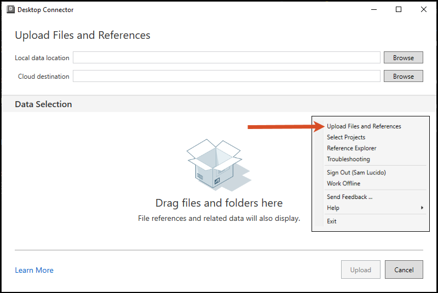Click the open box drop-zone illustration
The height and width of the screenshot is (293, 438).
(x=218, y=165)
